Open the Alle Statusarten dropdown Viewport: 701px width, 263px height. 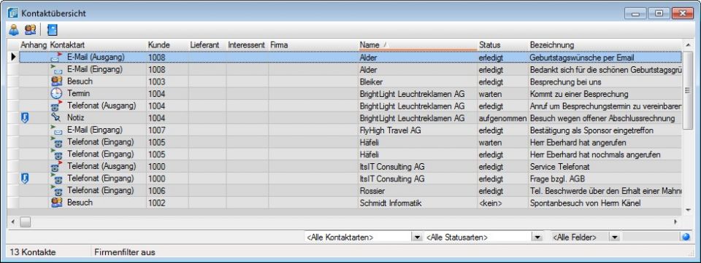click(x=537, y=238)
